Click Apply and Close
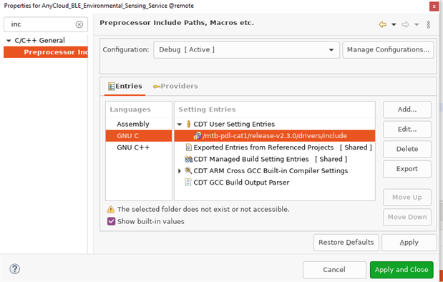 (401, 270)
